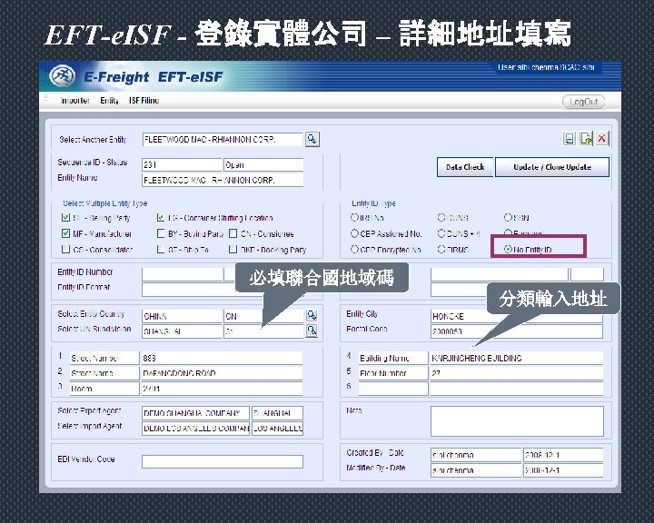Image resolution: width=654 pixels, height=523 pixels.
Task: Click the UN Subdivision field showing SHANGHAI
Action: pyautogui.click(x=182, y=331)
